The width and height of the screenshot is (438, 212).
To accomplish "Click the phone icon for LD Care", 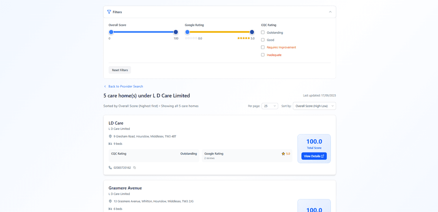I will [110, 167].
